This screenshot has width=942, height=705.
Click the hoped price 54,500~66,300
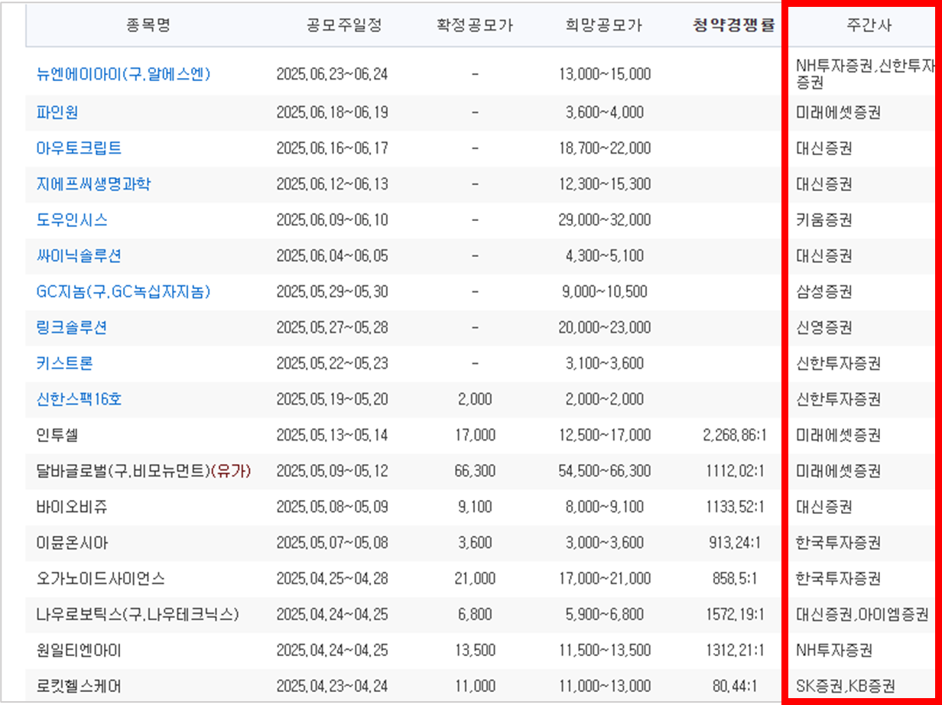605,471
